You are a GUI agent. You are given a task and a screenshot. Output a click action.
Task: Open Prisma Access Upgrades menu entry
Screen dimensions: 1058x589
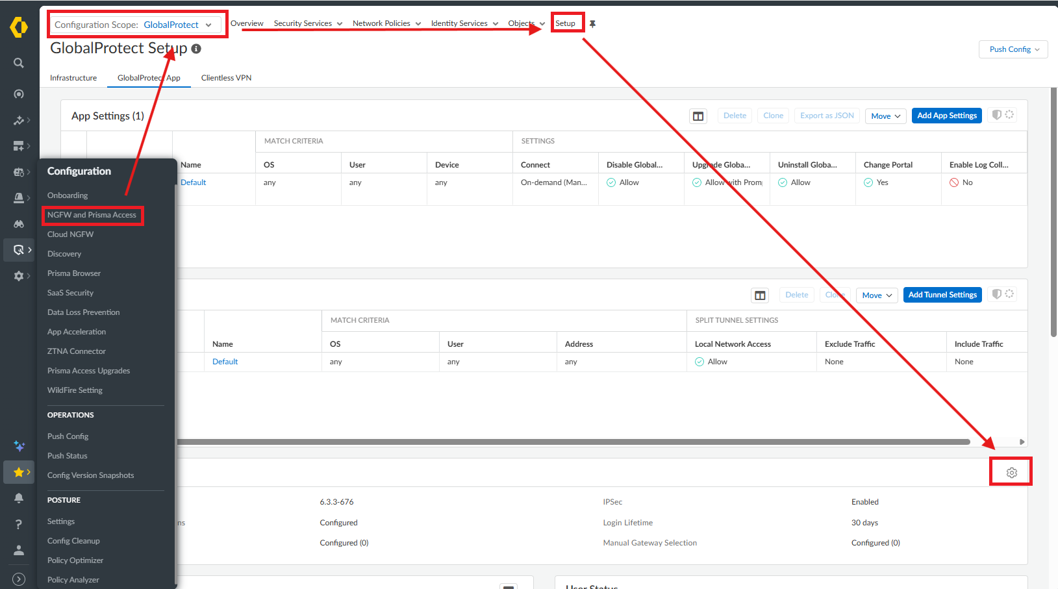click(x=88, y=371)
